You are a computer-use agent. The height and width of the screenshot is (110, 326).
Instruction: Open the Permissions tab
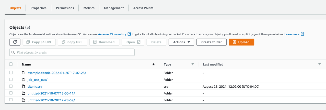[65, 8]
